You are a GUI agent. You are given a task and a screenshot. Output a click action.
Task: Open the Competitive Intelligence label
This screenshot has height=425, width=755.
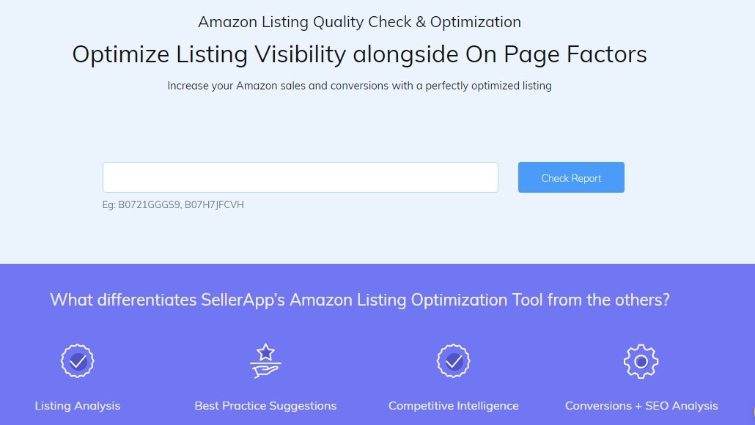point(453,405)
